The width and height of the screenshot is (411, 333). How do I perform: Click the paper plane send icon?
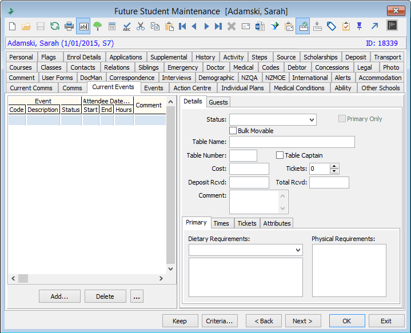pyautogui.click(x=274, y=26)
